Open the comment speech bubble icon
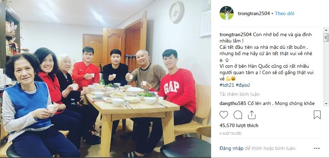 [238, 115]
